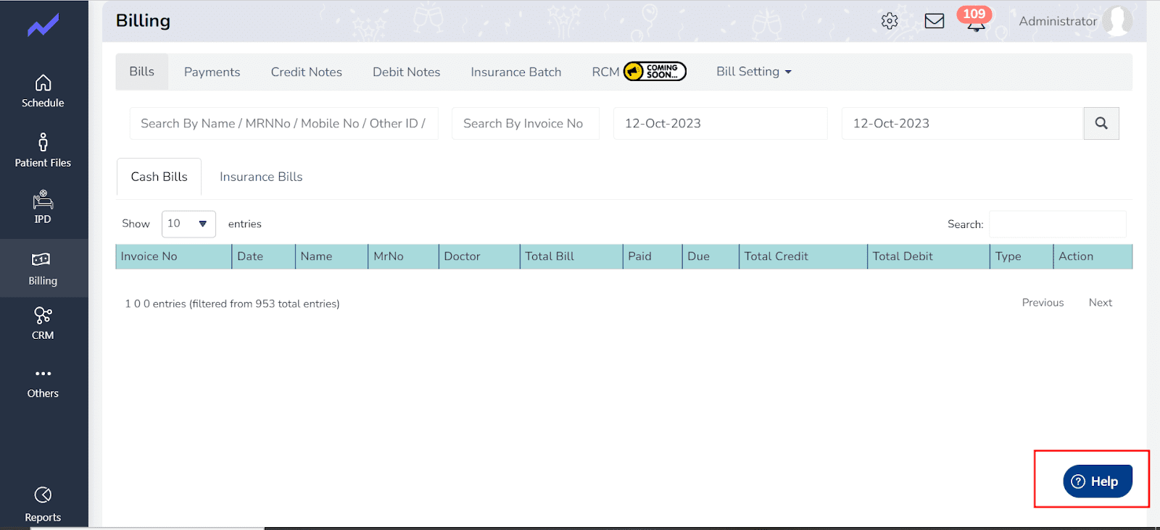
Task: Go to the IPD section
Action: tap(43, 207)
